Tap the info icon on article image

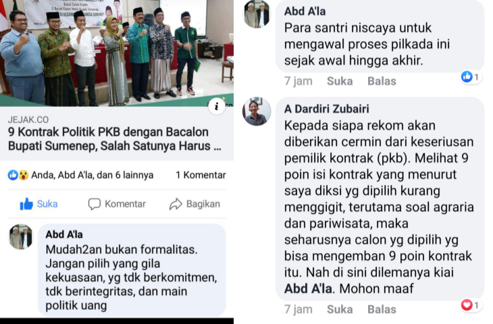(216, 107)
